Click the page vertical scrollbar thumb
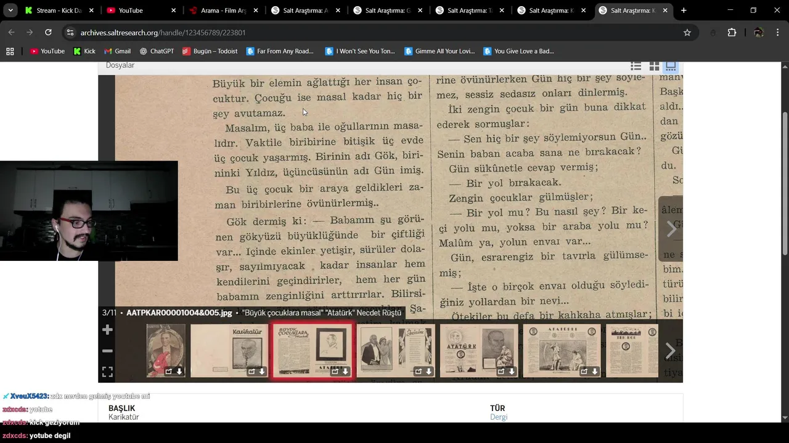The image size is (789, 443). [785, 183]
